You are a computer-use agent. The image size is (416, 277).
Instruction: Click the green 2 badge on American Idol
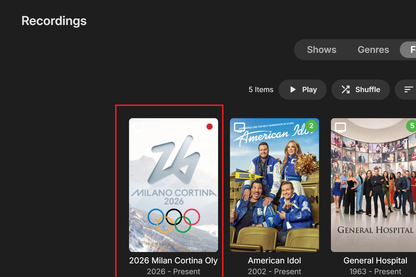311,126
